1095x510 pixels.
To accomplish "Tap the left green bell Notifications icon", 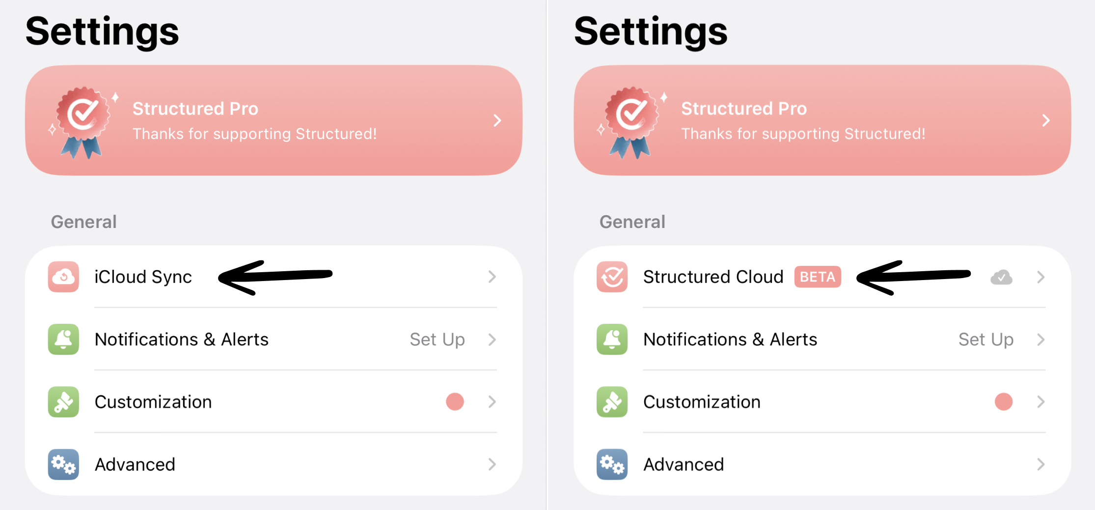I will [63, 339].
